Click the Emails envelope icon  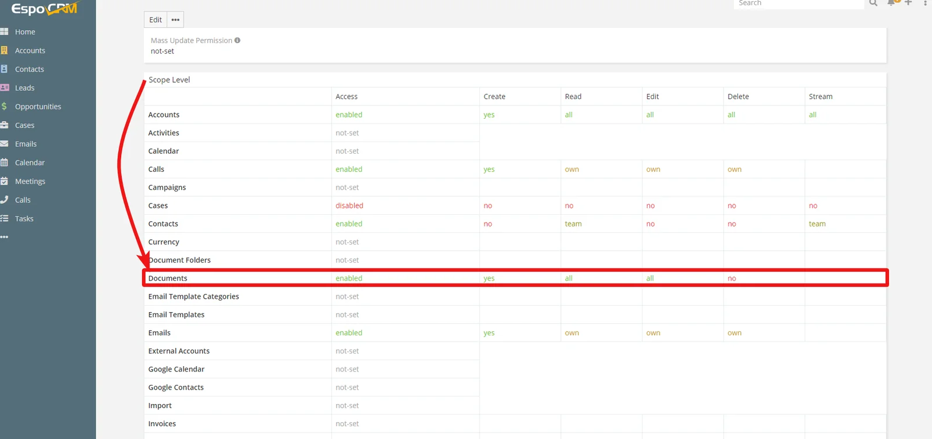tap(4, 143)
